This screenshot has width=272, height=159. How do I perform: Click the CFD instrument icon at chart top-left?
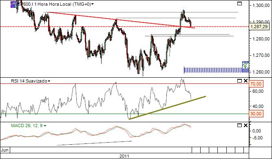tap(14, 4)
